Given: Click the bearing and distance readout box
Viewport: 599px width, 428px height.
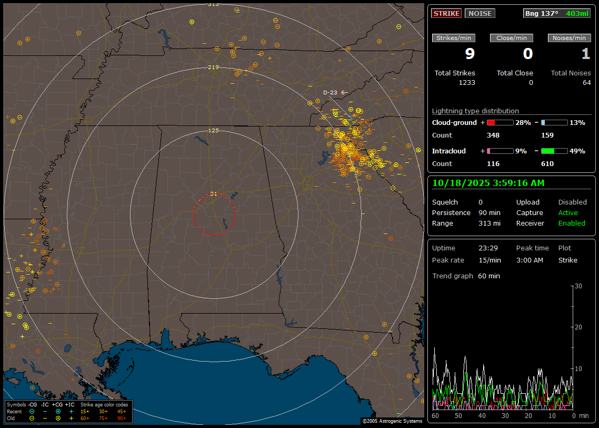Looking at the screenshot, I should pos(557,13).
